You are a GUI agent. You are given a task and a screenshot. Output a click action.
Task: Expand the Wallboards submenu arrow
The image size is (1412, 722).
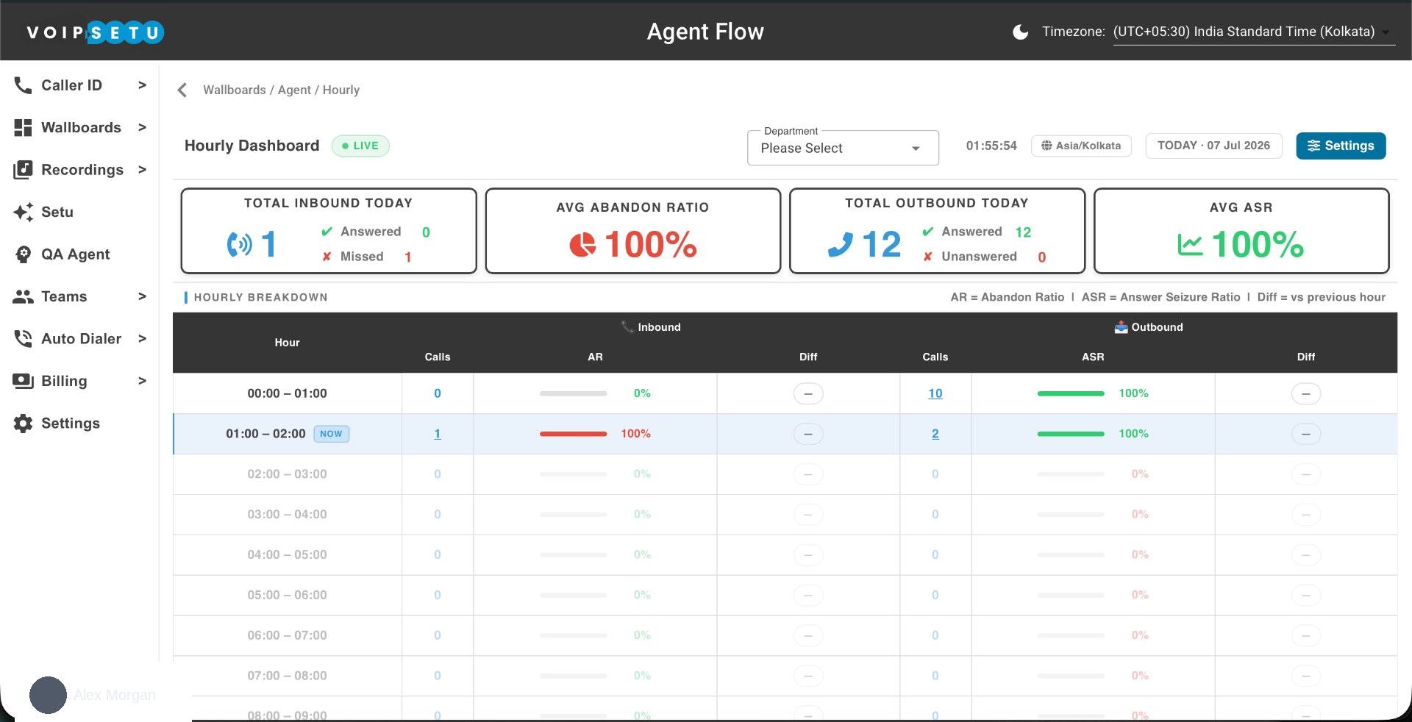pyautogui.click(x=142, y=127)
